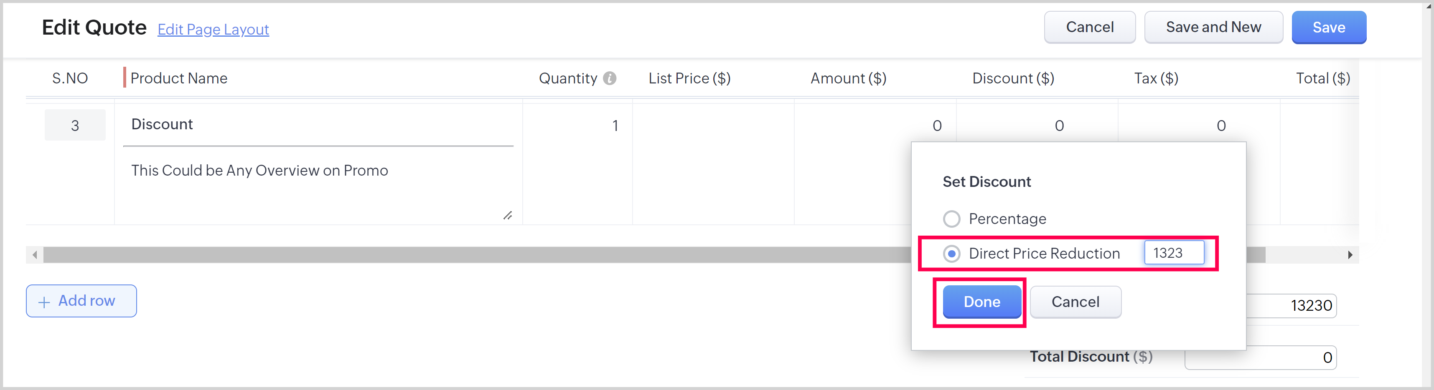The image size is (1434, 390).
Task: Add a new row to the quote
Action: (x=81, y=301)
